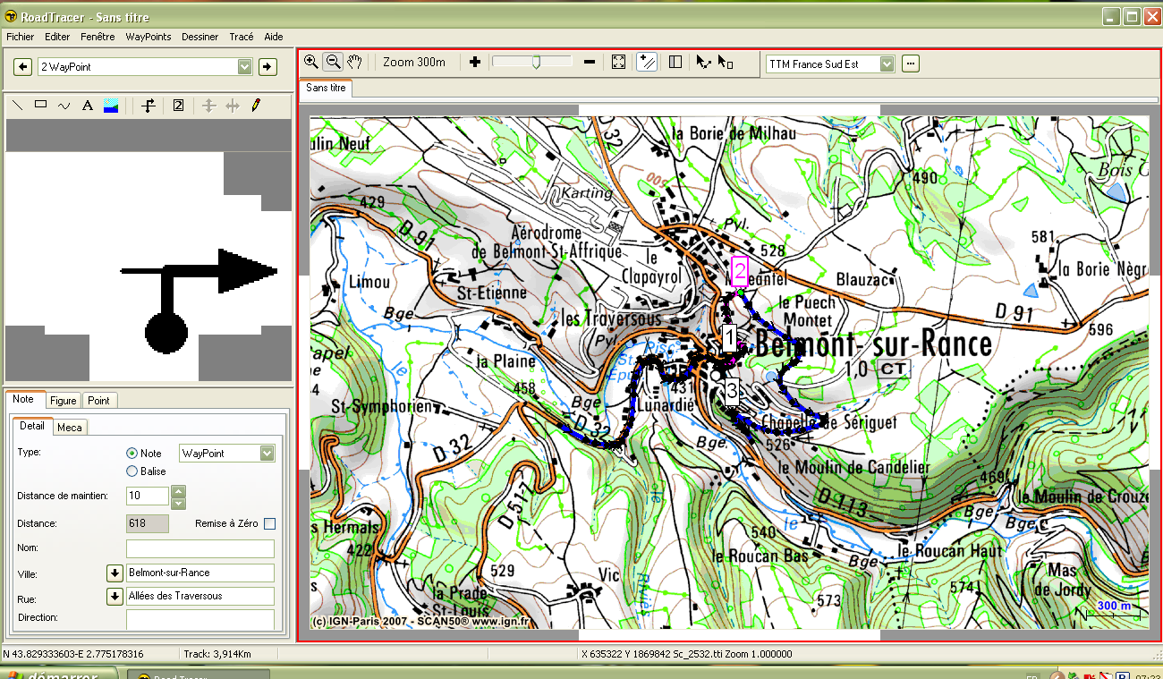
Task: Select the track point selection arrow tool
Action: (x=704, y=62)
